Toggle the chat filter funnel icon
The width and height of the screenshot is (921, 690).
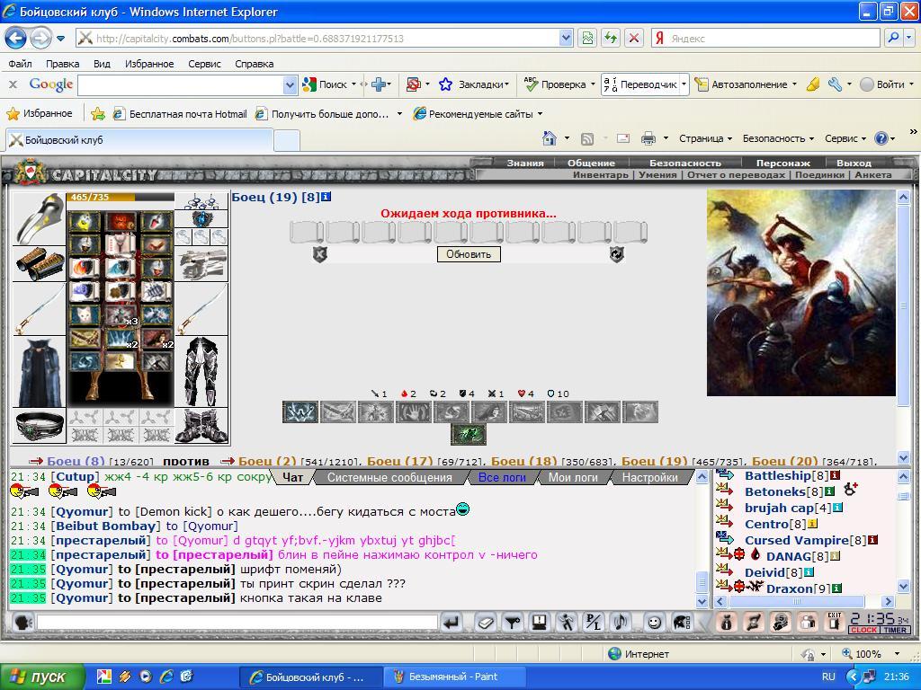point(513,623)
